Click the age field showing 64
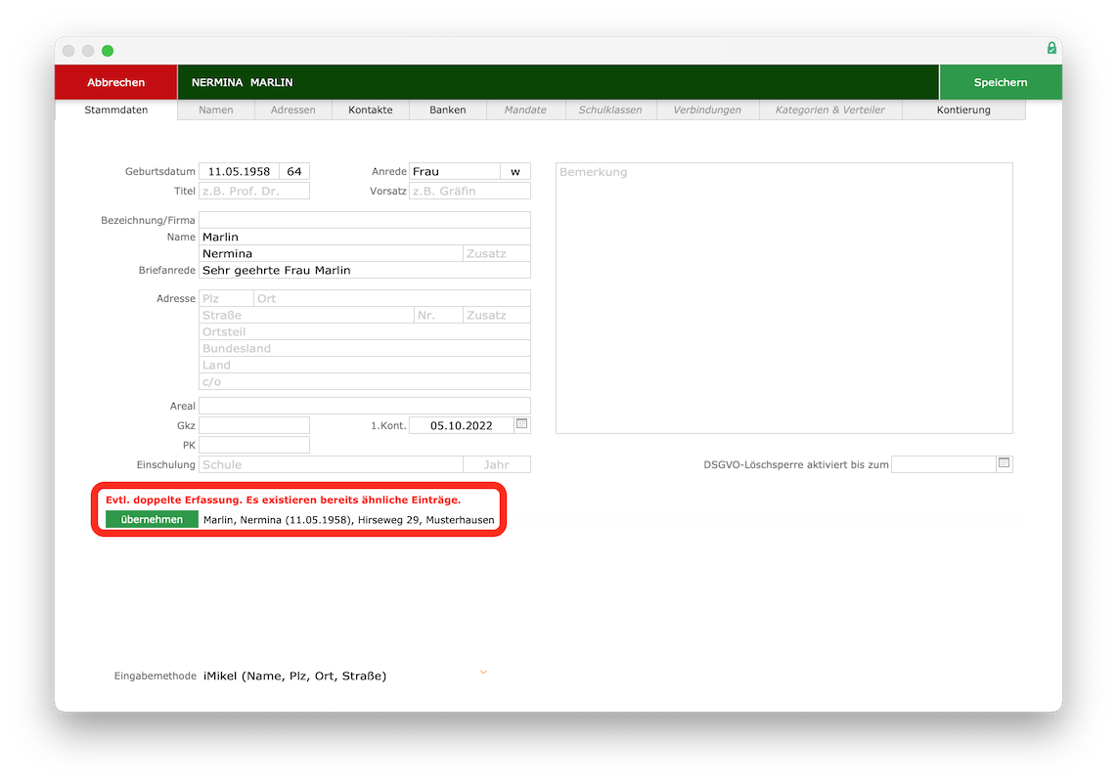 point(294,172)
